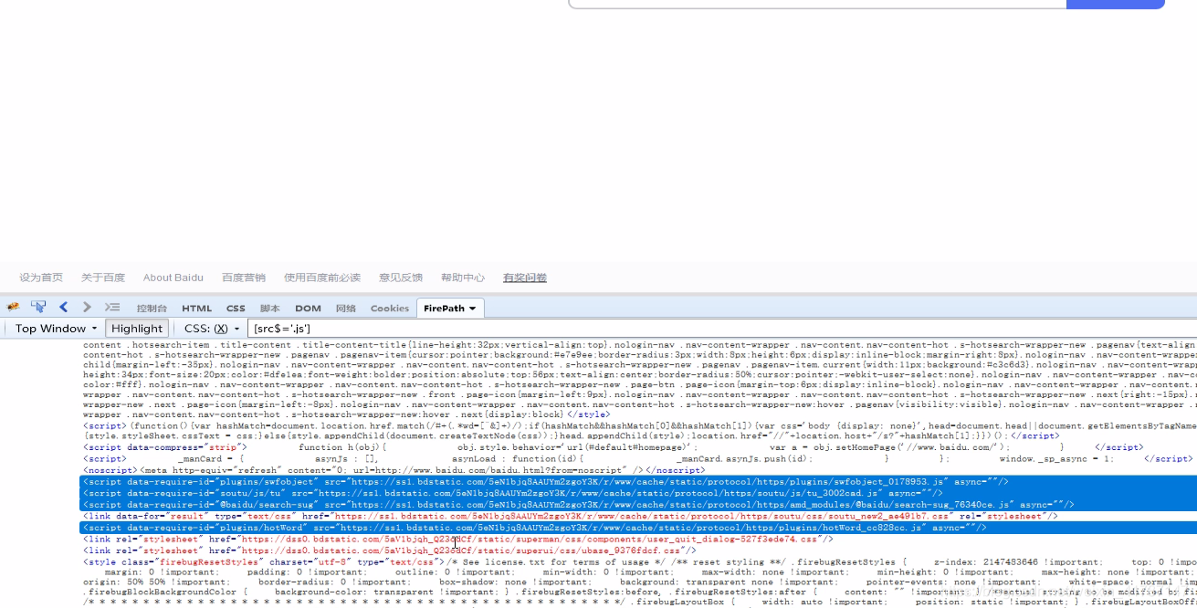
Task: Go forward with the grey right arrow
Action: pos(87,308)
